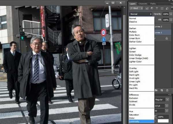173x124 pixels.
Task: Choose highlighted Luminosity blend mode
Action: point(142,121)
